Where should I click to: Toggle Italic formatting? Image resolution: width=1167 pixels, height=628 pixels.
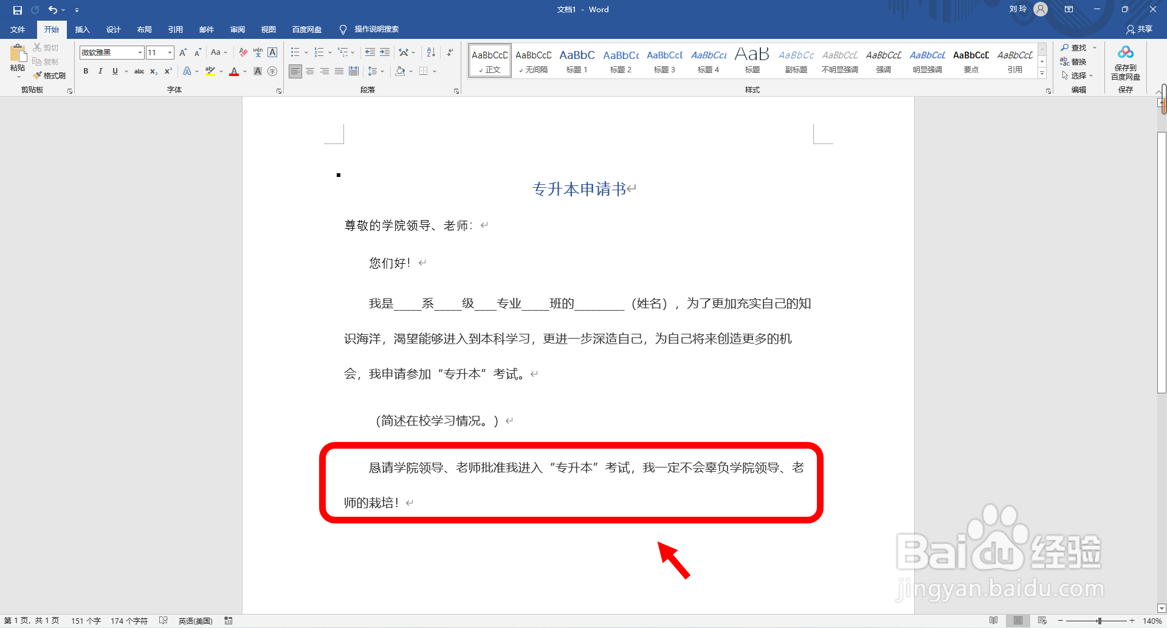point(100,71)
